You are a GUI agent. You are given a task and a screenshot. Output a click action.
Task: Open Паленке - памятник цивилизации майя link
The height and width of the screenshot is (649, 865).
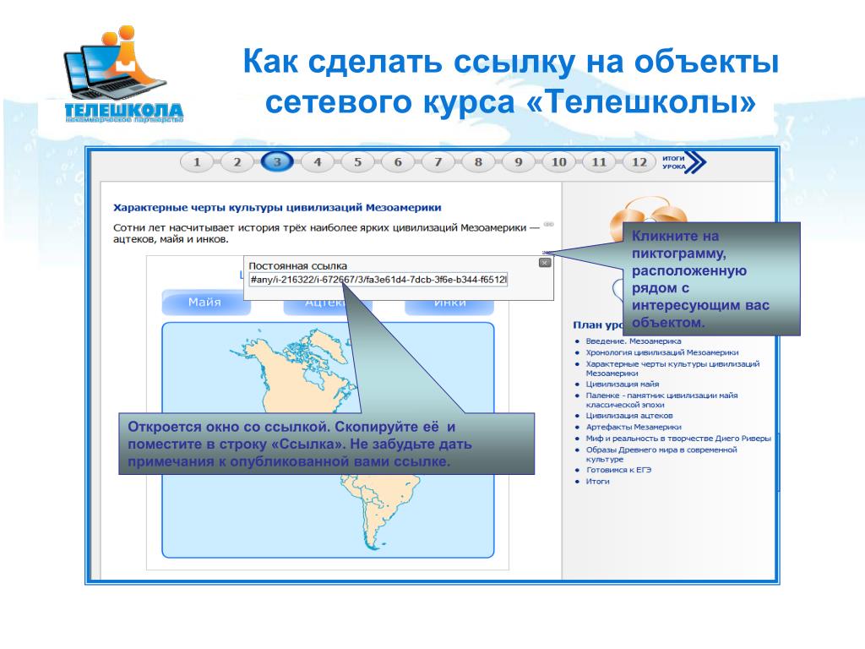[x=661, y=400]
